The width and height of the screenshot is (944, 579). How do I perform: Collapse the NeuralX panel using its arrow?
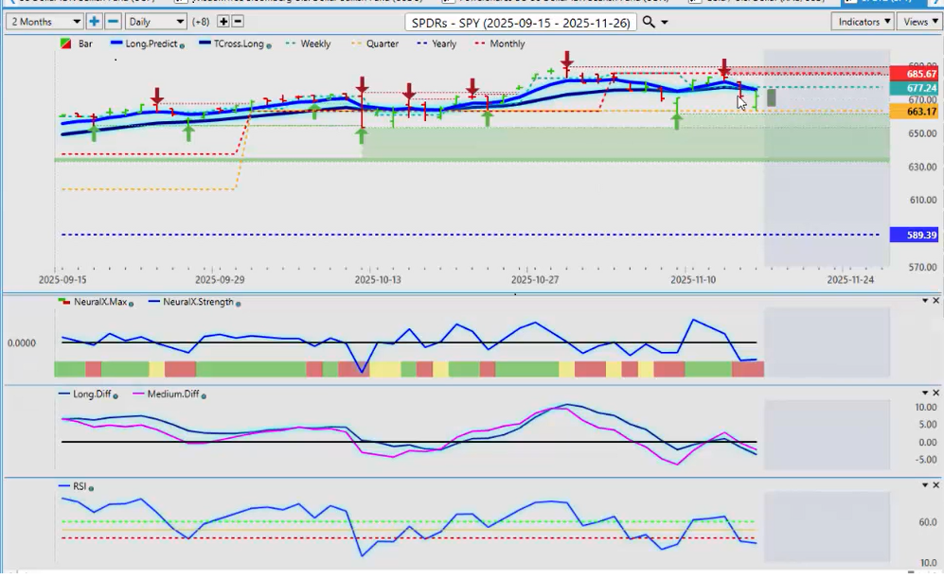(x=925, y=301)
